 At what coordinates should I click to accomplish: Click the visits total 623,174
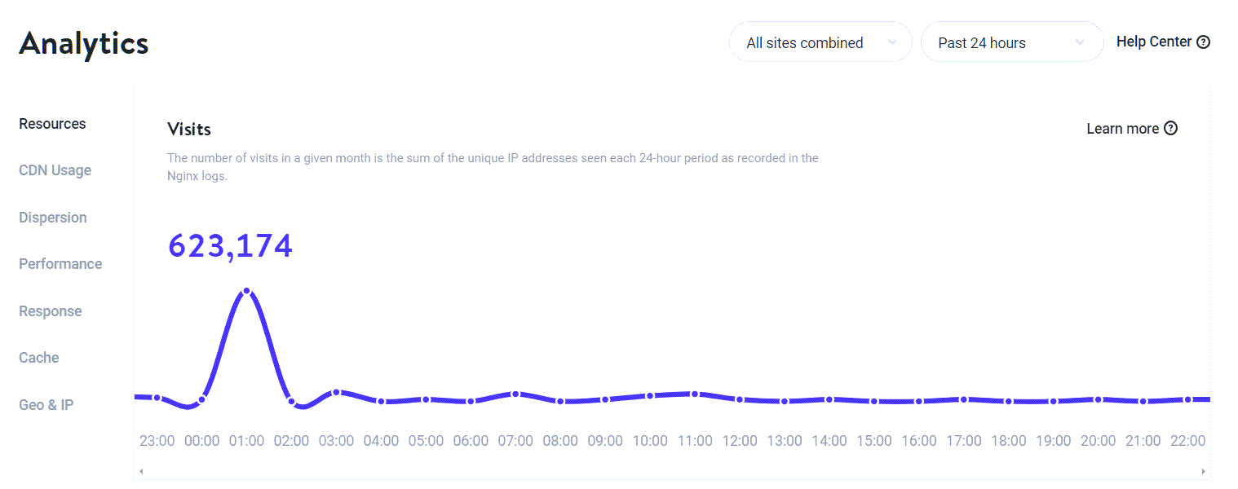[230, 244]
